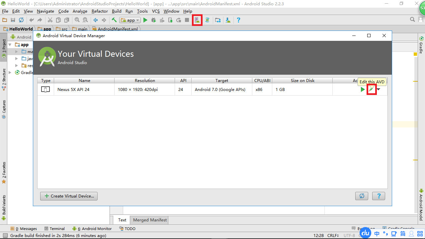Navigate Back with the blue arrow
This screenshot has width=425, height=239.
coord(96,20)
